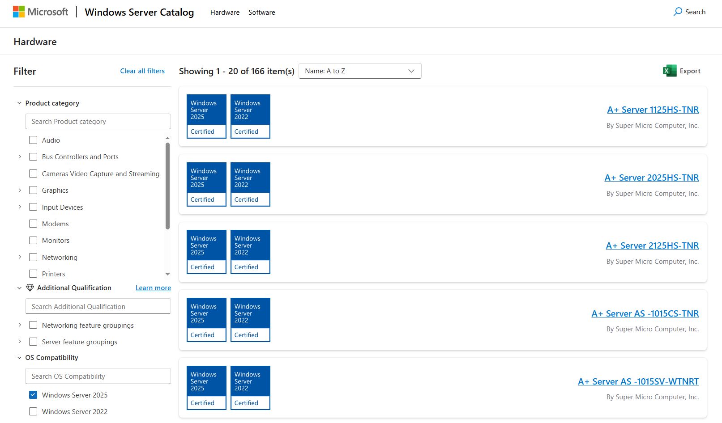Click Windows Server 2025 badge for AS -1015CS-TNR
722x423 pixels.
206,320
